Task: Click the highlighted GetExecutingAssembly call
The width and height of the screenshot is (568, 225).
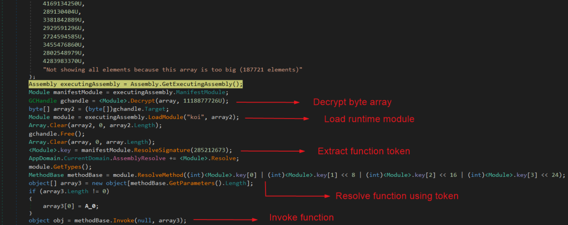Action: click(x=210, y=84)
